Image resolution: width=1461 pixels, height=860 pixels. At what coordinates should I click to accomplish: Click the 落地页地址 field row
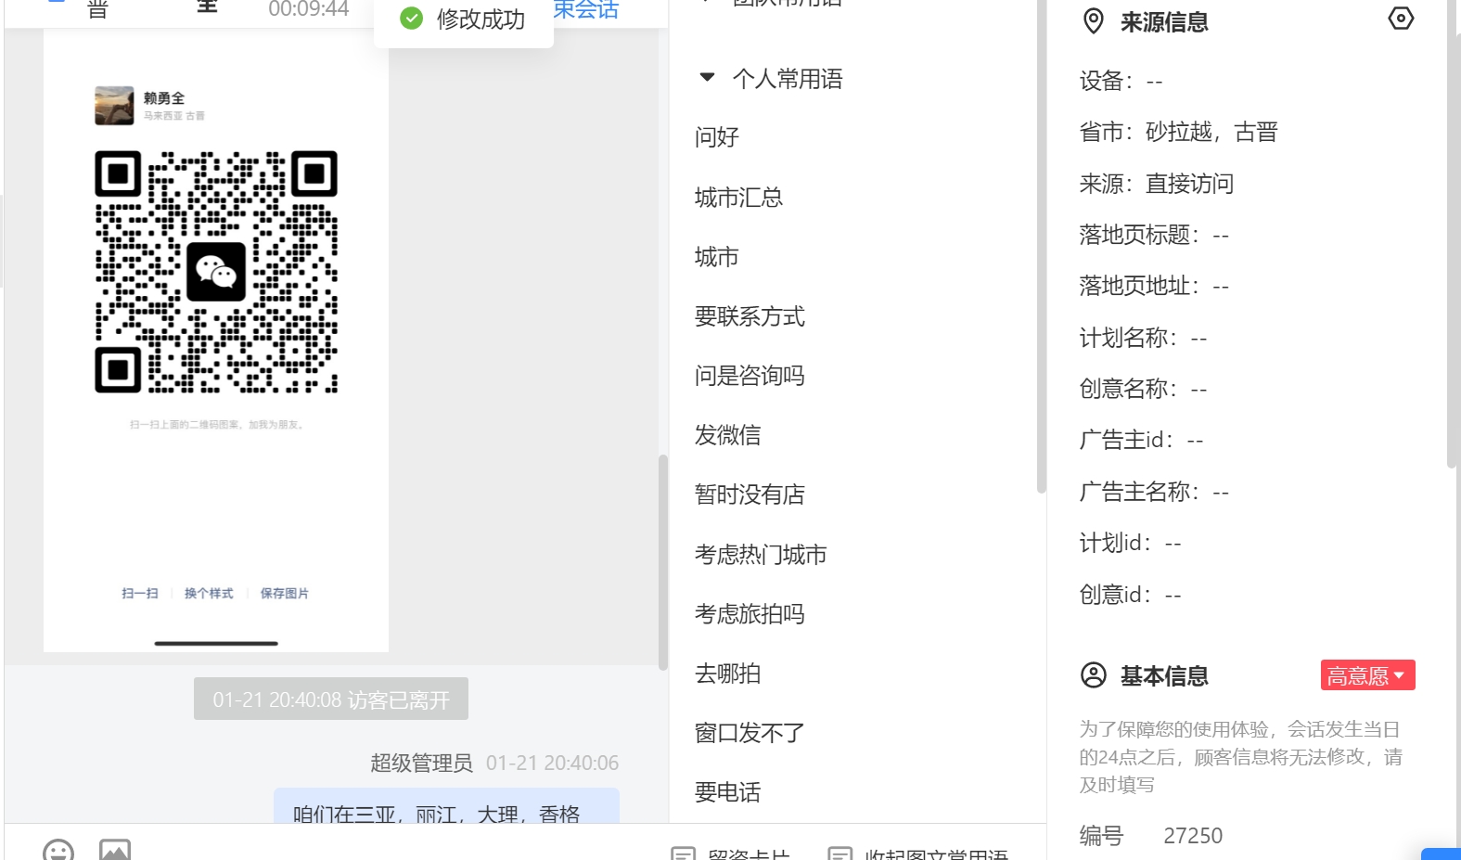point(1154,286)
